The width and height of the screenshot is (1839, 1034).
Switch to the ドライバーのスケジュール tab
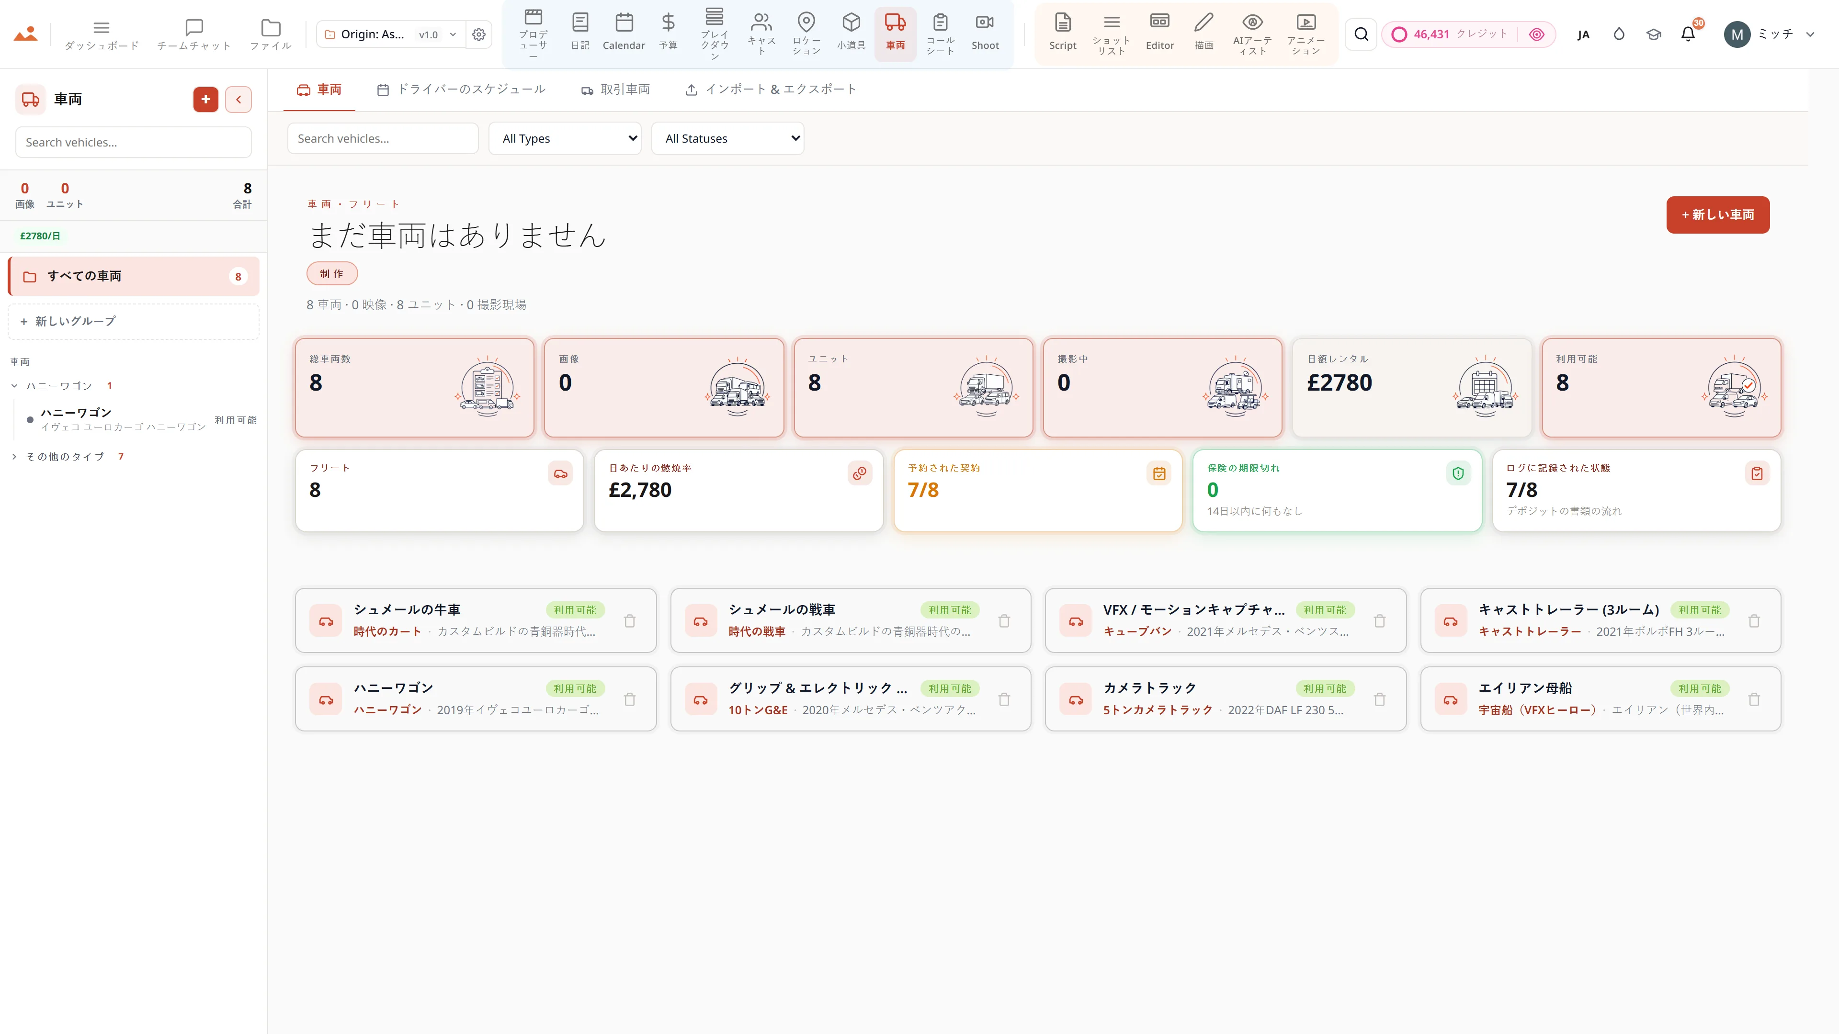coord(461,89)
